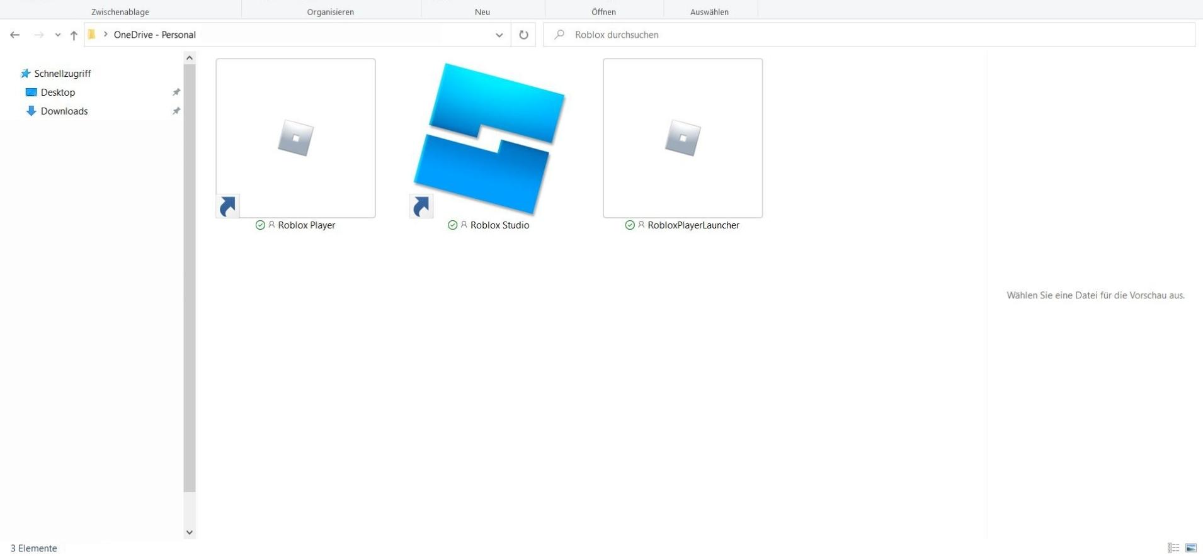Select the Roblox Player thumbnail

coord(295,138)
